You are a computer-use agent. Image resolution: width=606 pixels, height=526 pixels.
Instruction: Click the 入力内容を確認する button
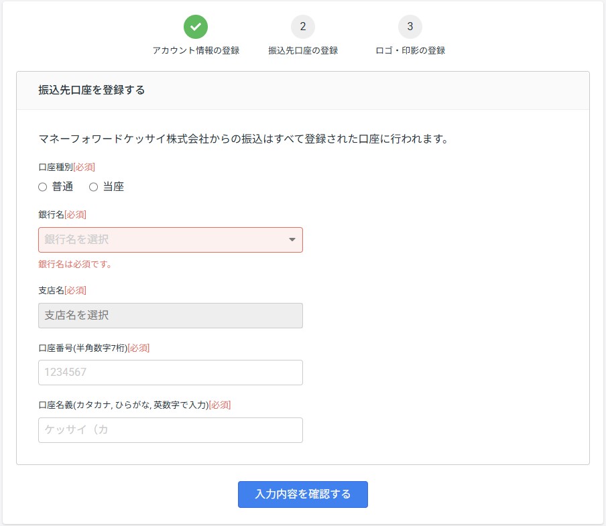[x=302, y=495]
